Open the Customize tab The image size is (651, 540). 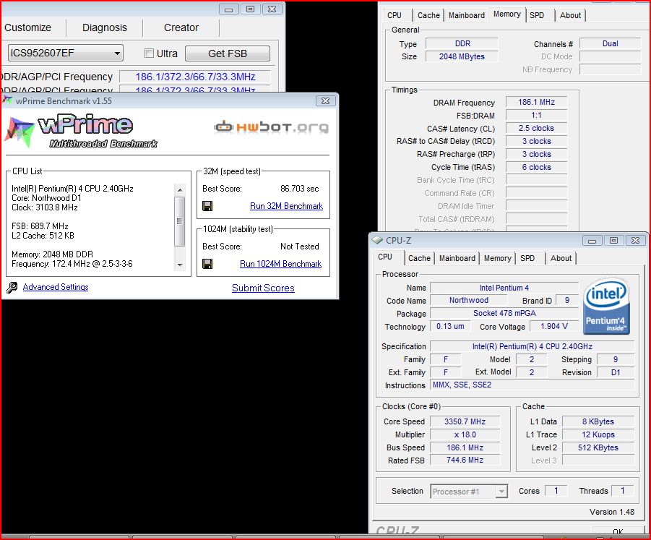click(27, 27)
